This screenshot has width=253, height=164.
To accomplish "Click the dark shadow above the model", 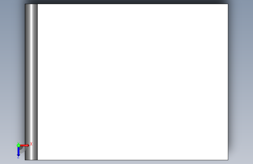I will 126,2.
